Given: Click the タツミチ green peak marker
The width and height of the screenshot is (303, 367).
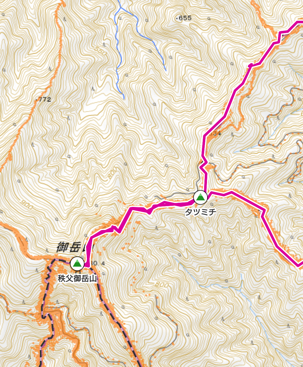Looking at the screenshot, I should pos(200,197).
